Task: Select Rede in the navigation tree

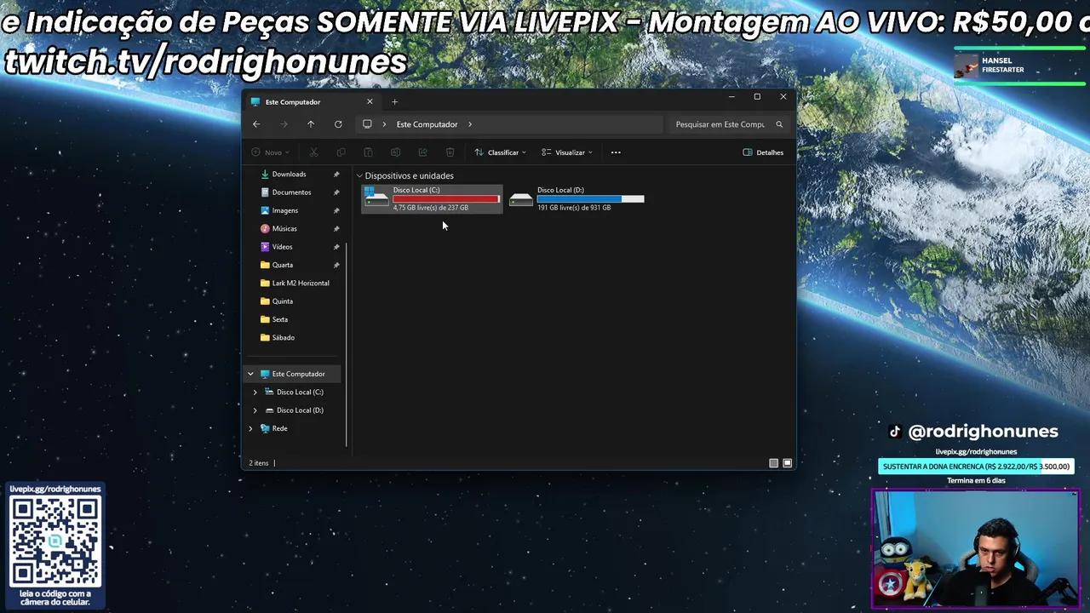Action: 279,429
